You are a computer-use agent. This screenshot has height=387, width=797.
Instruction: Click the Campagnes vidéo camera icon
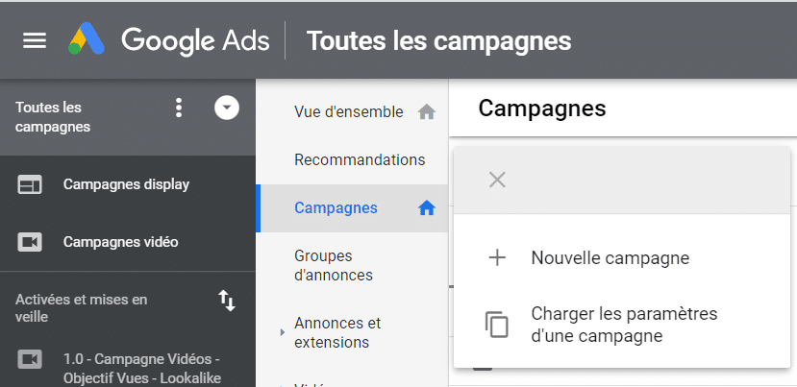coord(31,242)
